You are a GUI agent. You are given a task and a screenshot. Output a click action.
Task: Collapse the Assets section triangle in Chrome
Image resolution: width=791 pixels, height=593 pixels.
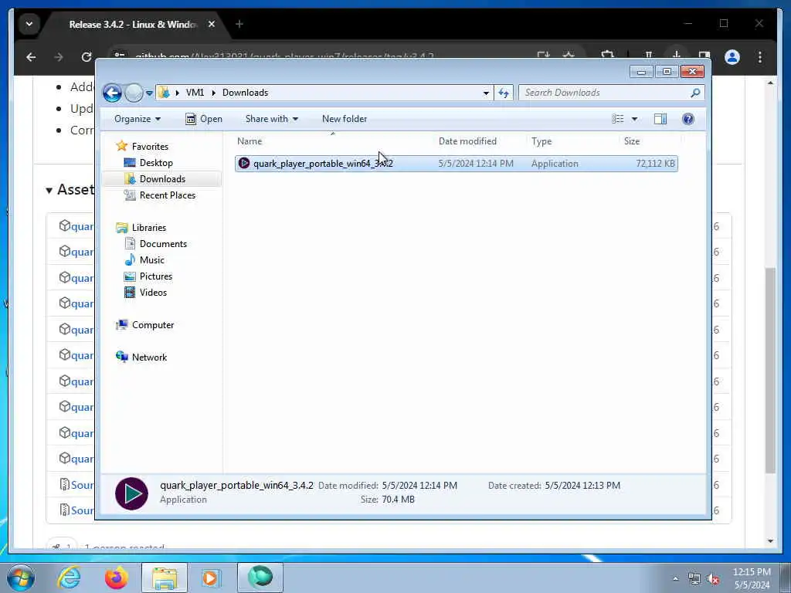click(49, 191)
